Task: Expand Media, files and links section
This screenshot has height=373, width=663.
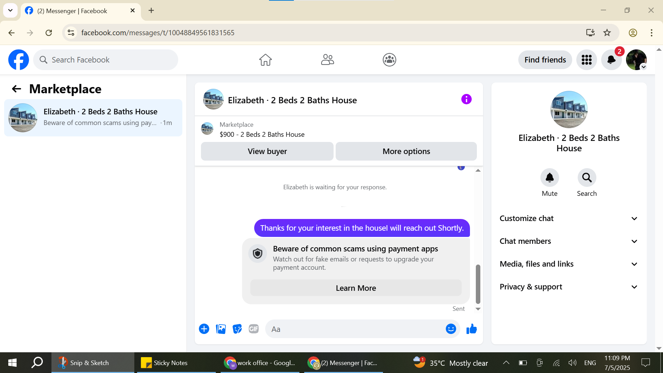Action: pos(569,264)
